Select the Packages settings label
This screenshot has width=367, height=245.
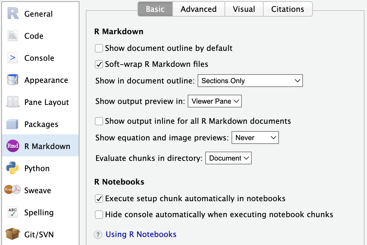[41, 124]
